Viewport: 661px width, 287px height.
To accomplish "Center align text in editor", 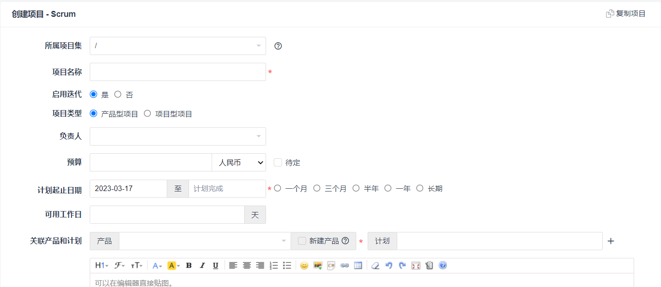I will [x=247, y=266].
